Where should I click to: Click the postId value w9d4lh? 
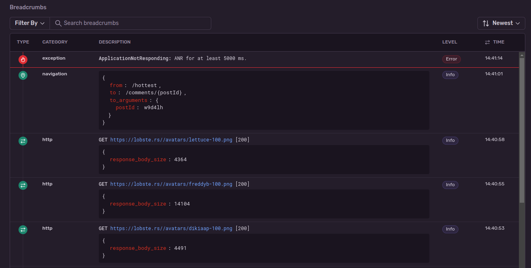[154, 108]
